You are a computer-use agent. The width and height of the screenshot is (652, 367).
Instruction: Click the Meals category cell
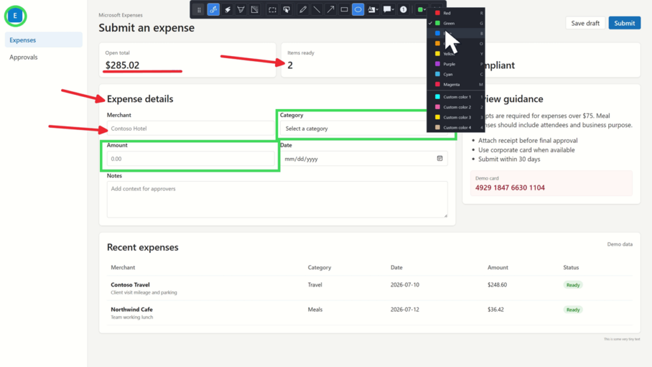pyautogui.click(x=315, y=309)
